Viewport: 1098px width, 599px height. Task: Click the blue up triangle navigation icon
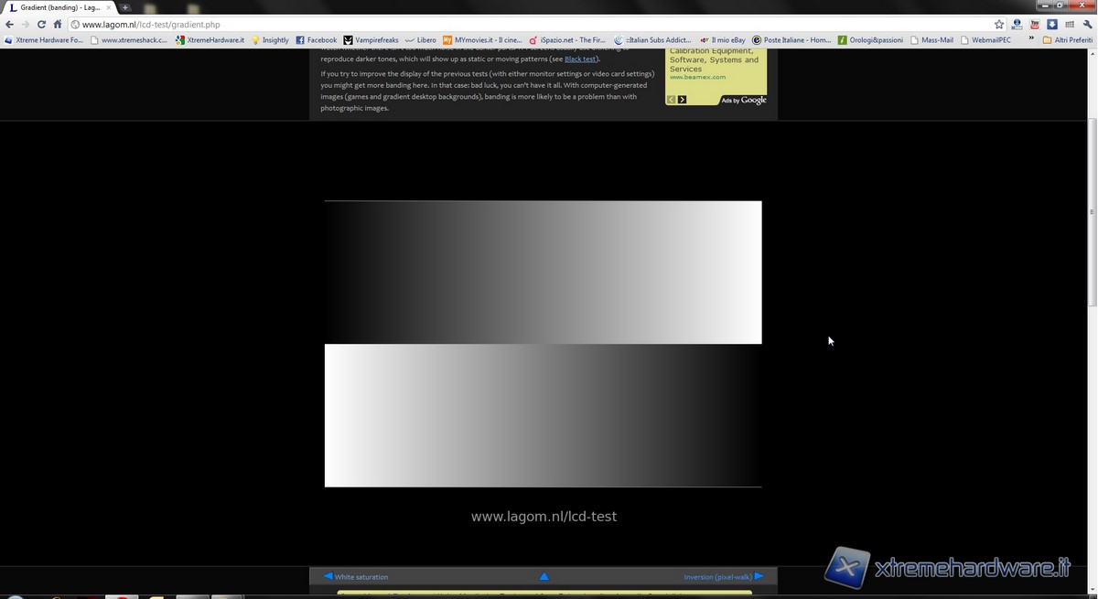click(x=544, y=577)
